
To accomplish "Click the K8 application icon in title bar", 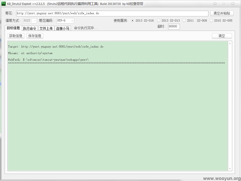I will pyautogui.click(x=3, y=4).
